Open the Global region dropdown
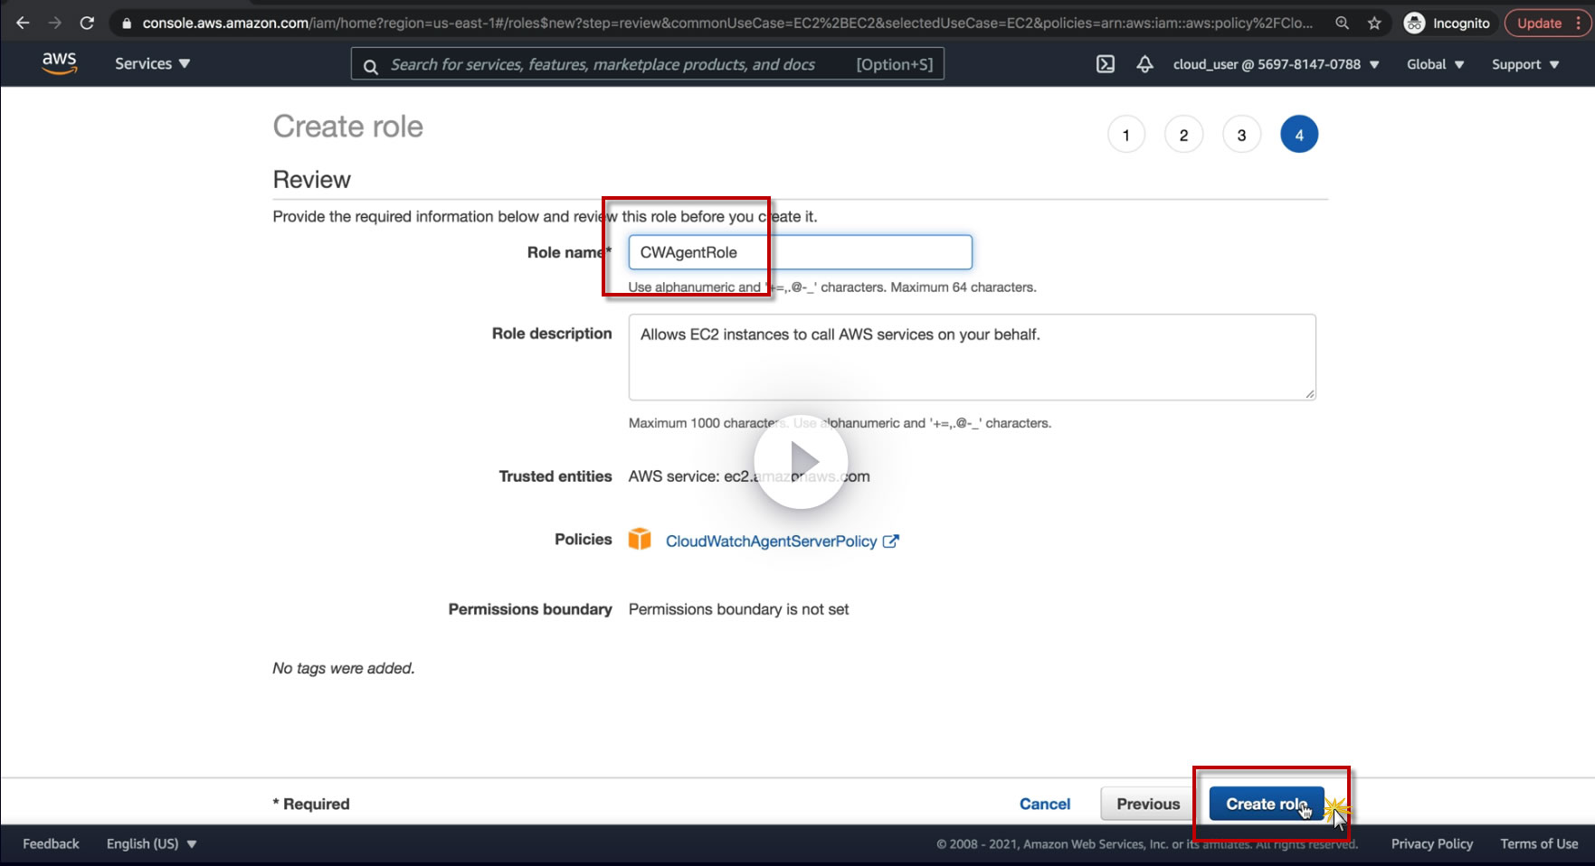Viewport: 1595px width, 866px height. pos(1435,64)
